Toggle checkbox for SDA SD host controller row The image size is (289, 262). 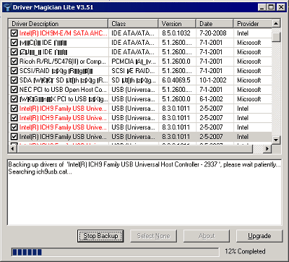[14, 80]
